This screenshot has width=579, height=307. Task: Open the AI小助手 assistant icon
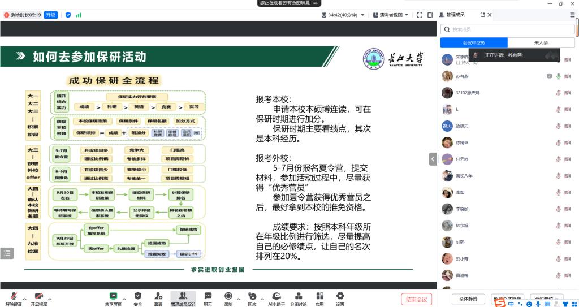click(275, 296)
